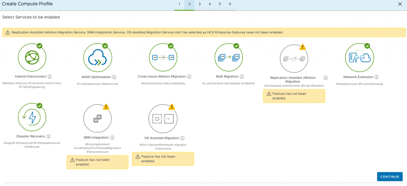Click the Disaster Recovery label
The height and width of the screenshot is (186, 407).
(x=31, y=136)
